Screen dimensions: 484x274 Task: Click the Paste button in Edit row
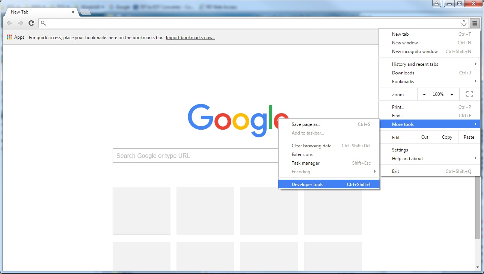click(x=469, y=137)
